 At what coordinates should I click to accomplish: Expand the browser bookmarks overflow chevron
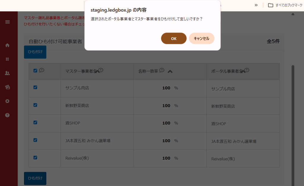[256, 5]
